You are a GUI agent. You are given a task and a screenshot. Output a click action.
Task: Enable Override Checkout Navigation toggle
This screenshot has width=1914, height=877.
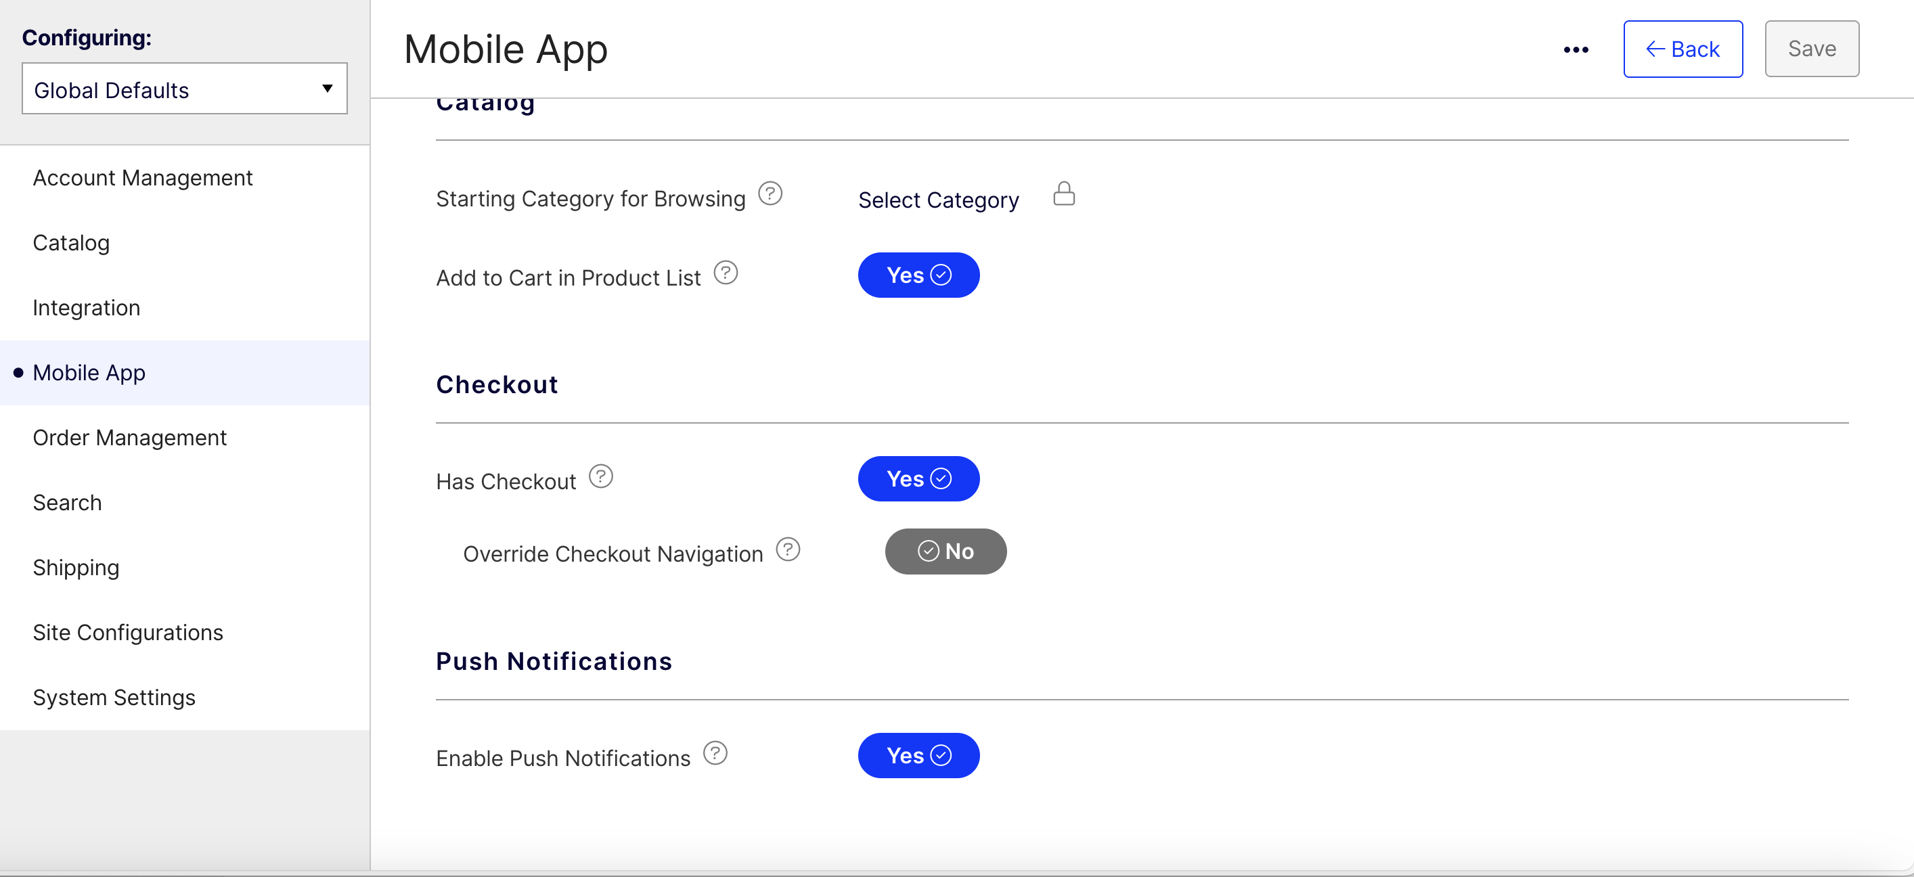[945, 552]
